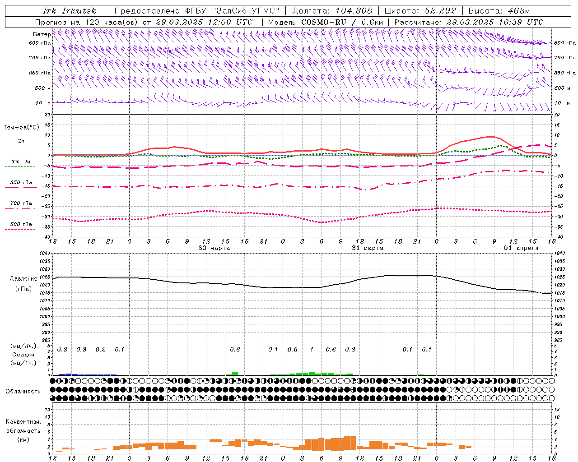Click the Ветер panel label
This screenshot has width=578, height=462.
coord(42,34)
